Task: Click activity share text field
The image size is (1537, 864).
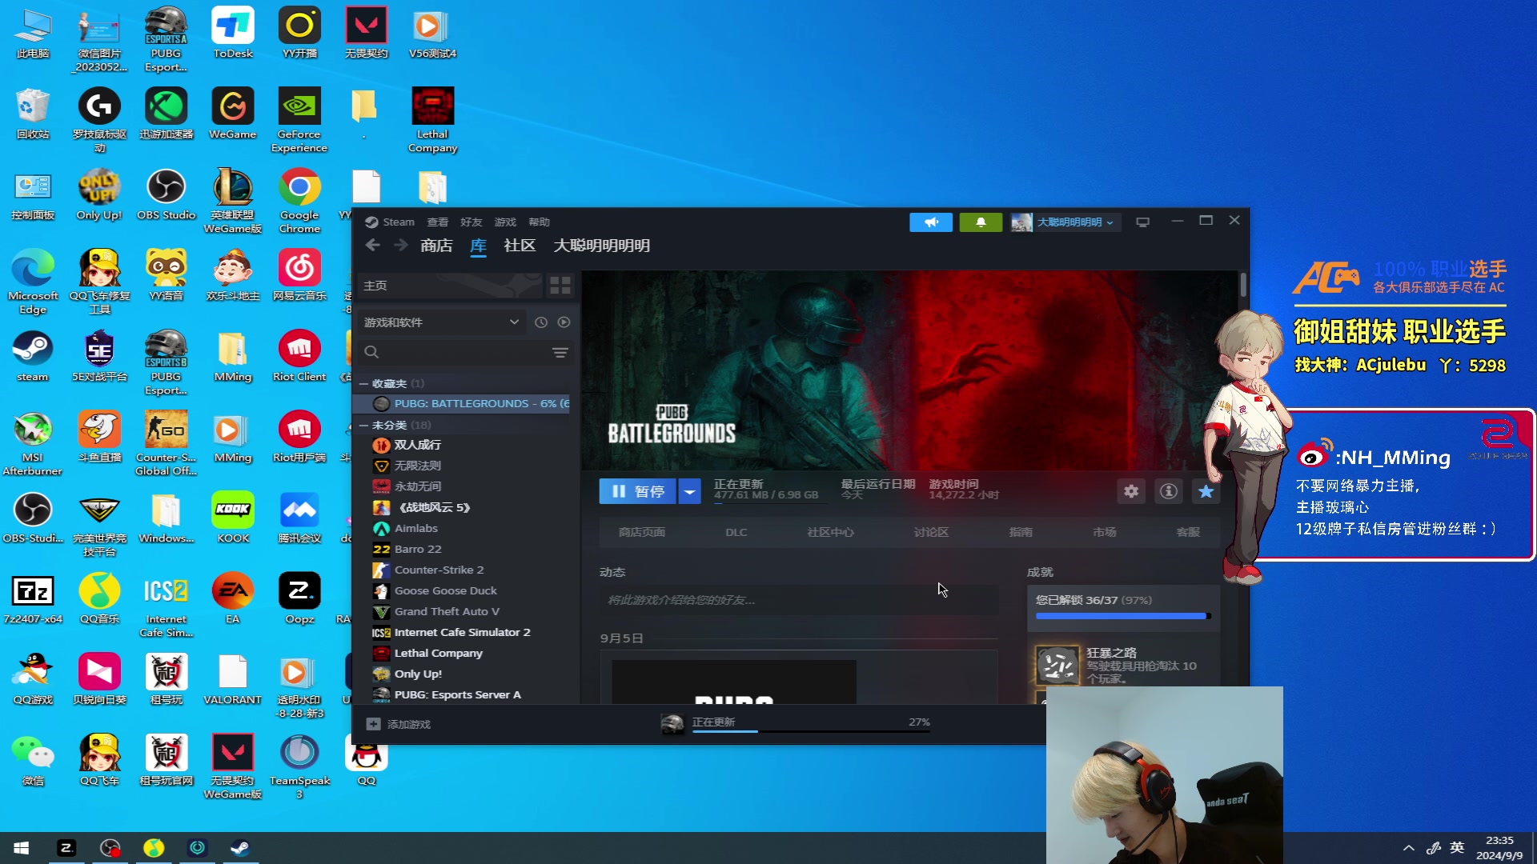Action: (799, 600)
